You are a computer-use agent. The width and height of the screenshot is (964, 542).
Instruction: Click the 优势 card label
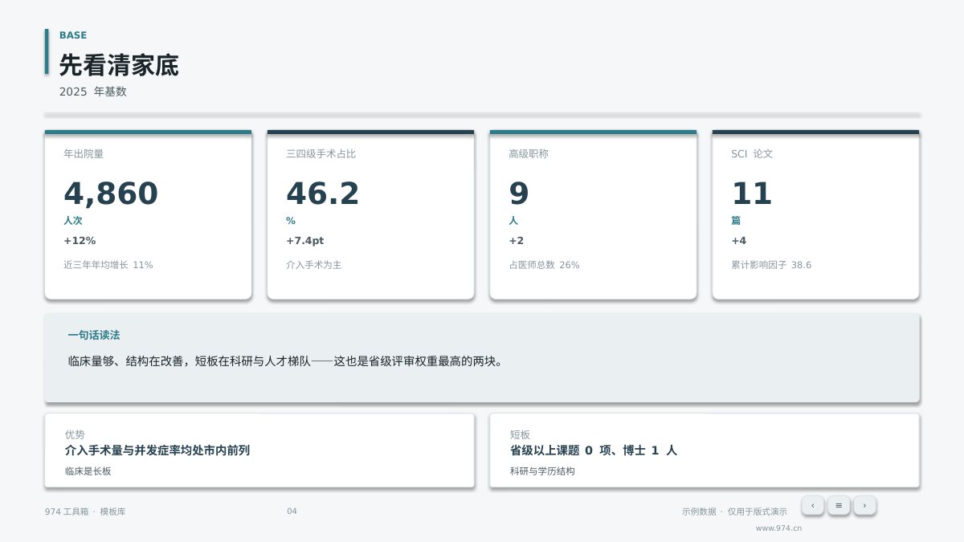[75, 434]
